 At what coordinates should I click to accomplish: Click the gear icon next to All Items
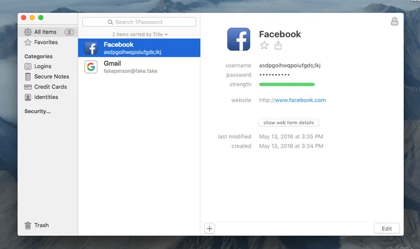pos(28,32)
